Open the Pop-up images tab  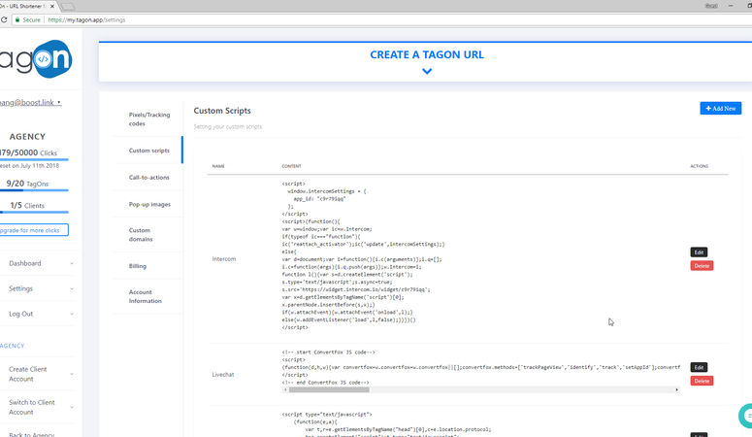pyautogui.click(x=148, y=204)
